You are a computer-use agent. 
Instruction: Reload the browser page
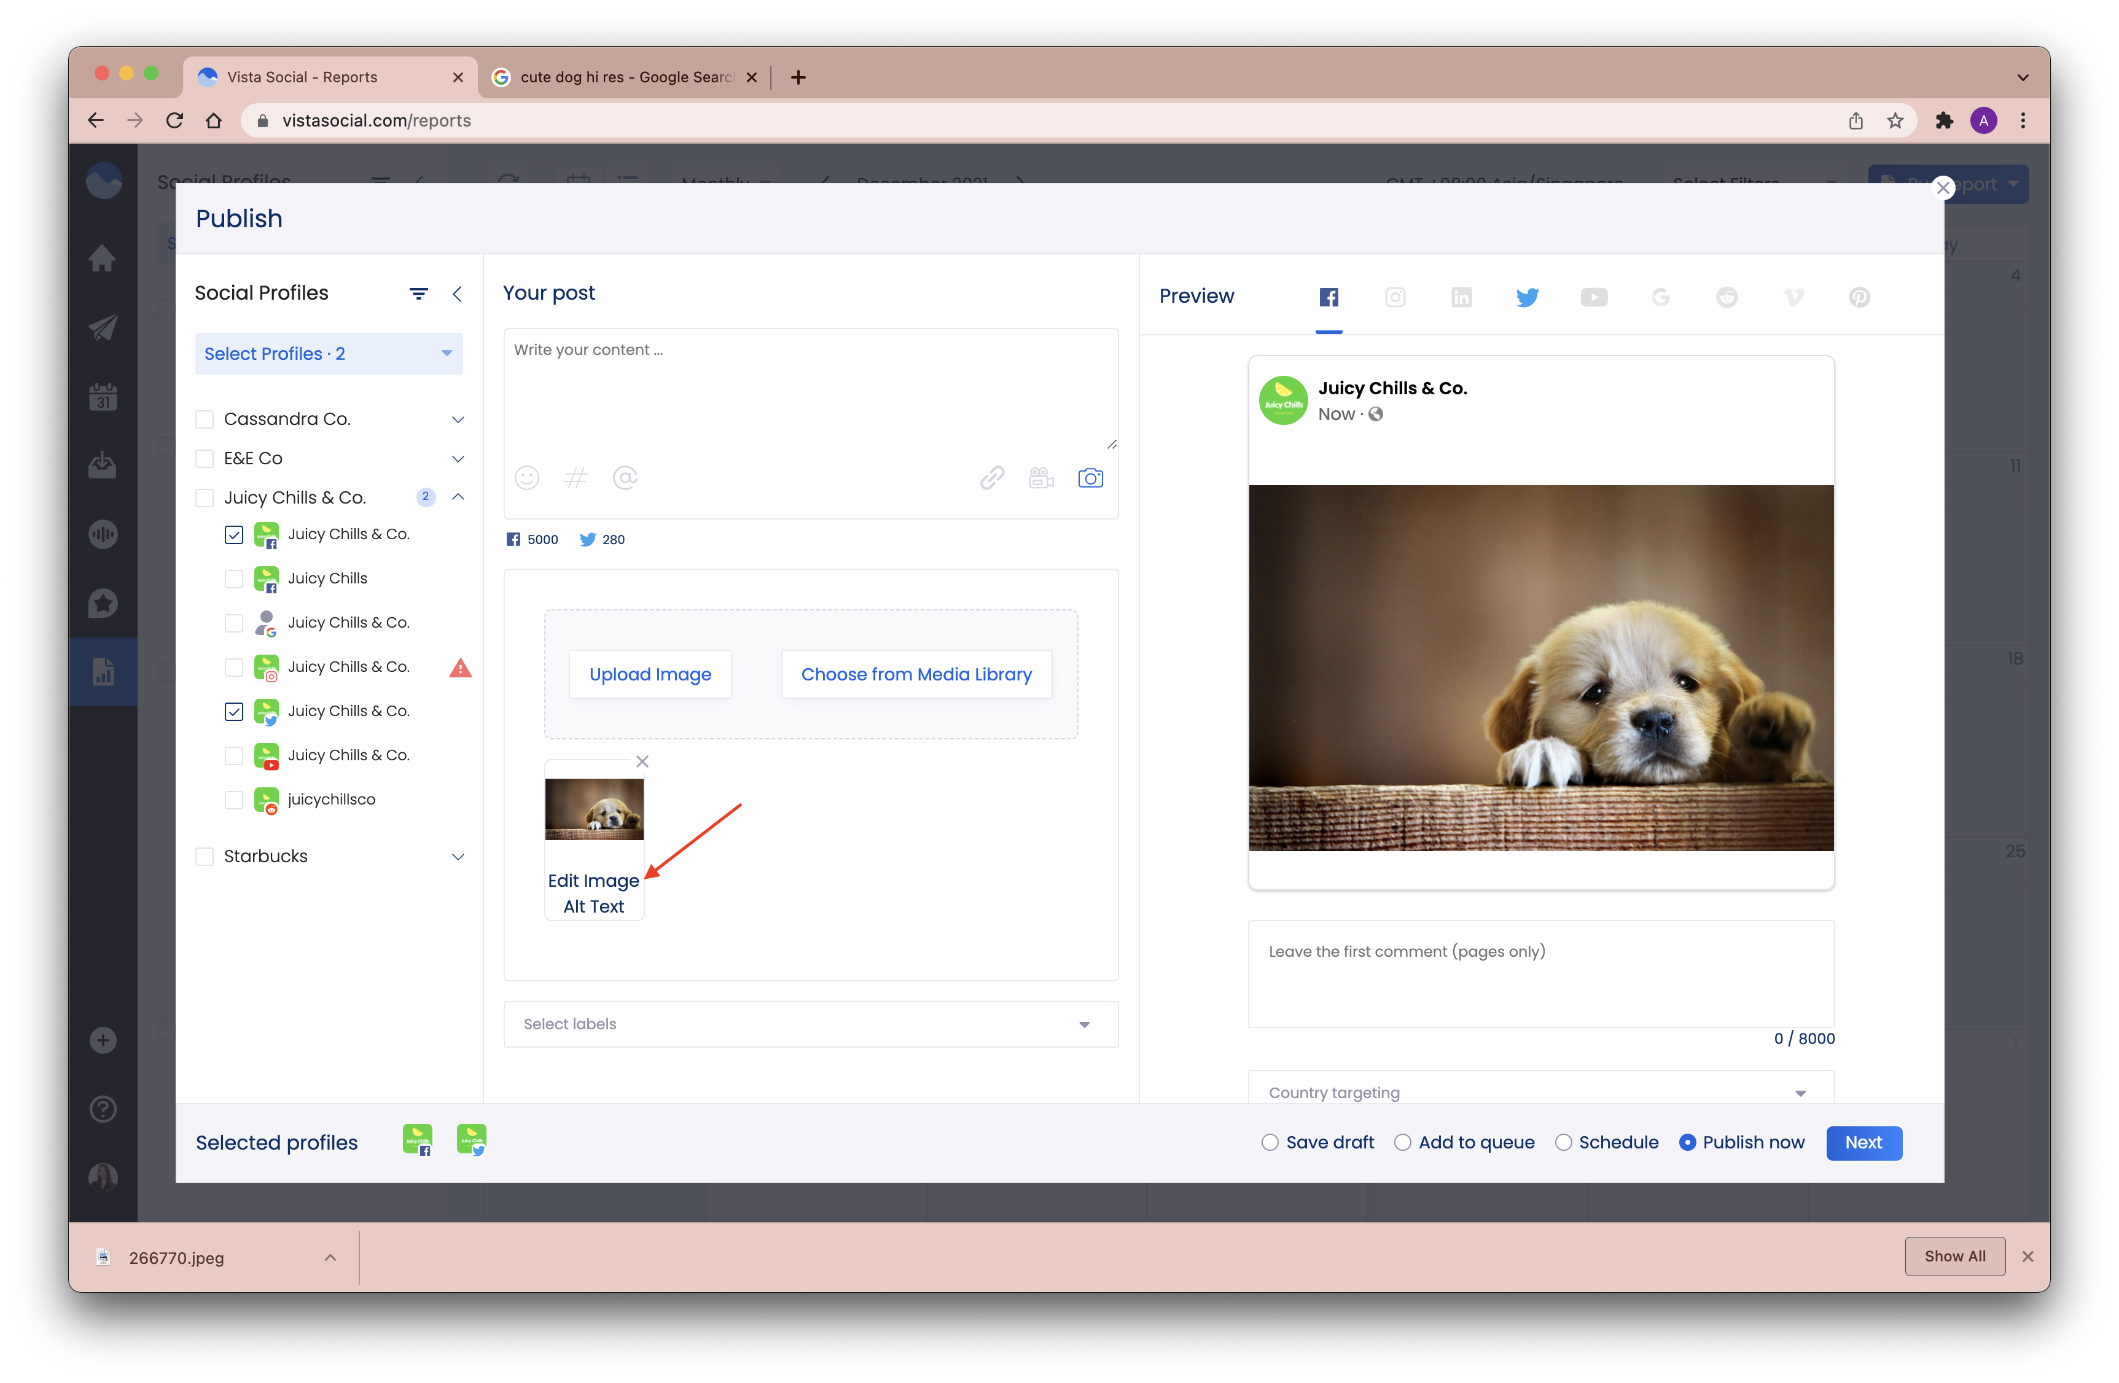click(174, 120)
